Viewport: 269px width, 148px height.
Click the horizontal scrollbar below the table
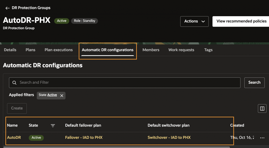tap(116, 147)
